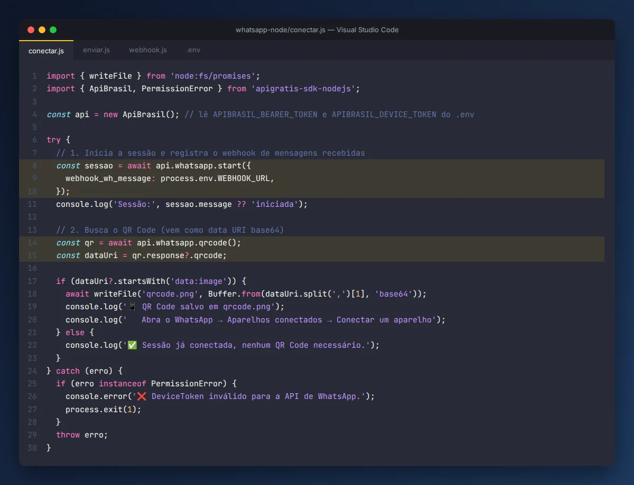Click the 'iniciada' string literal

[275, 204]
